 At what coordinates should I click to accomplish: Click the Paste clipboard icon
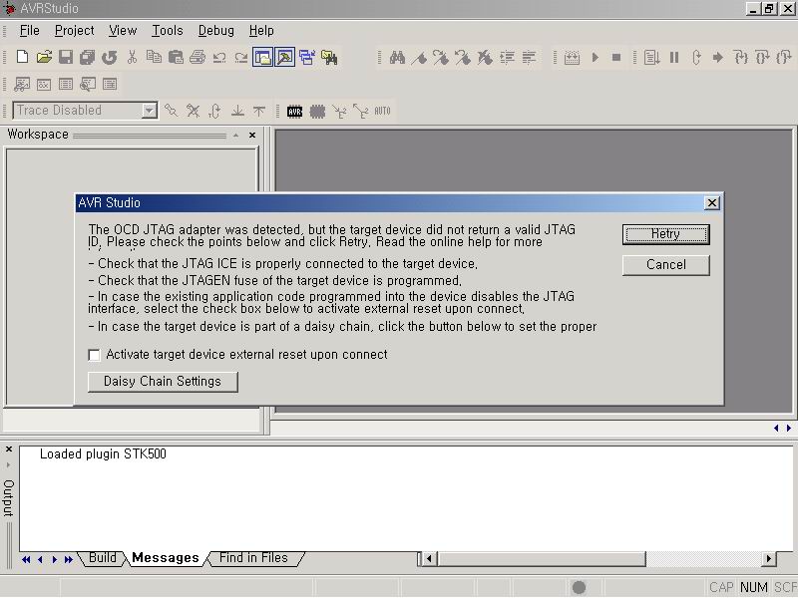pos(176,57)
